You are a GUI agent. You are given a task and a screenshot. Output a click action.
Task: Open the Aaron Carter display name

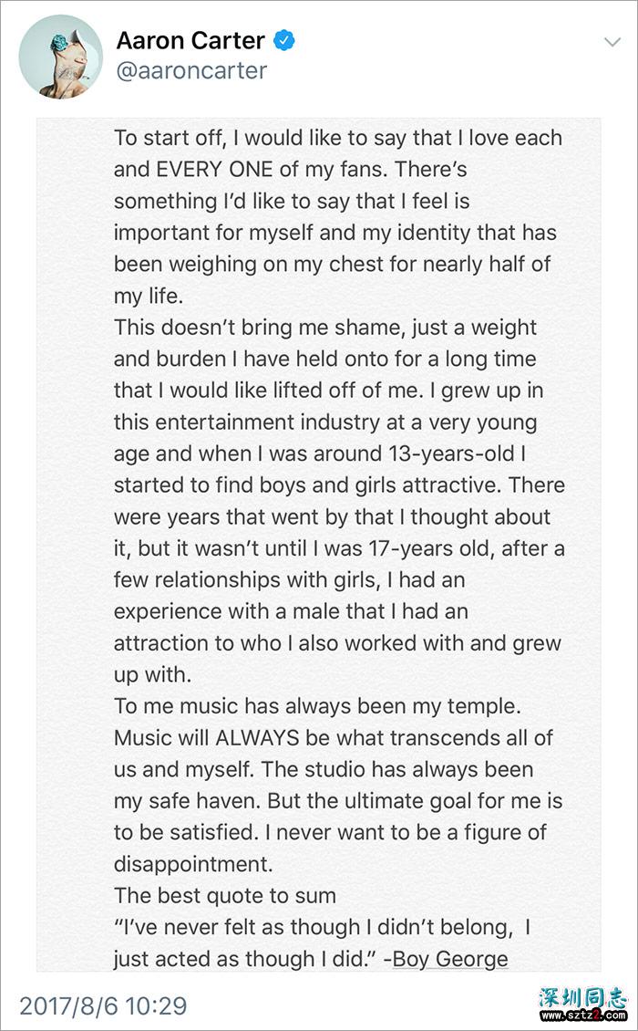(x=190, y=40)
